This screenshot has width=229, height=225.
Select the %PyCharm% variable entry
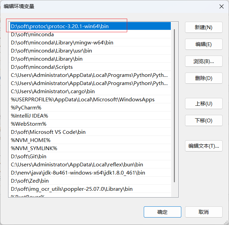pyautogui.click(x=26, y=108)
